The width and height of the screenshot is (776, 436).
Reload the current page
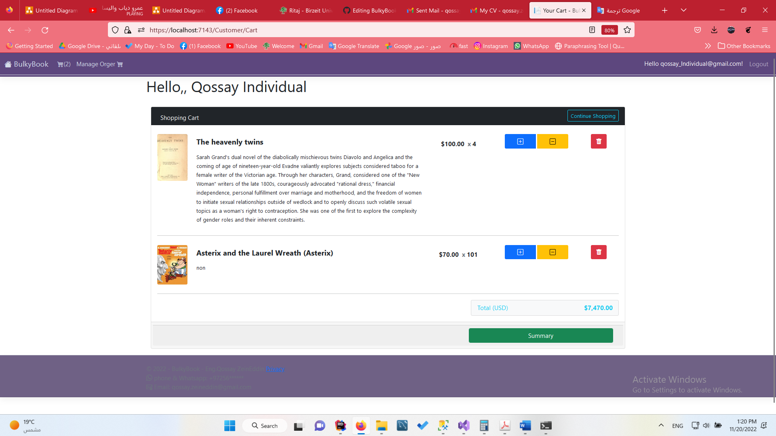(x=45, y=30)
